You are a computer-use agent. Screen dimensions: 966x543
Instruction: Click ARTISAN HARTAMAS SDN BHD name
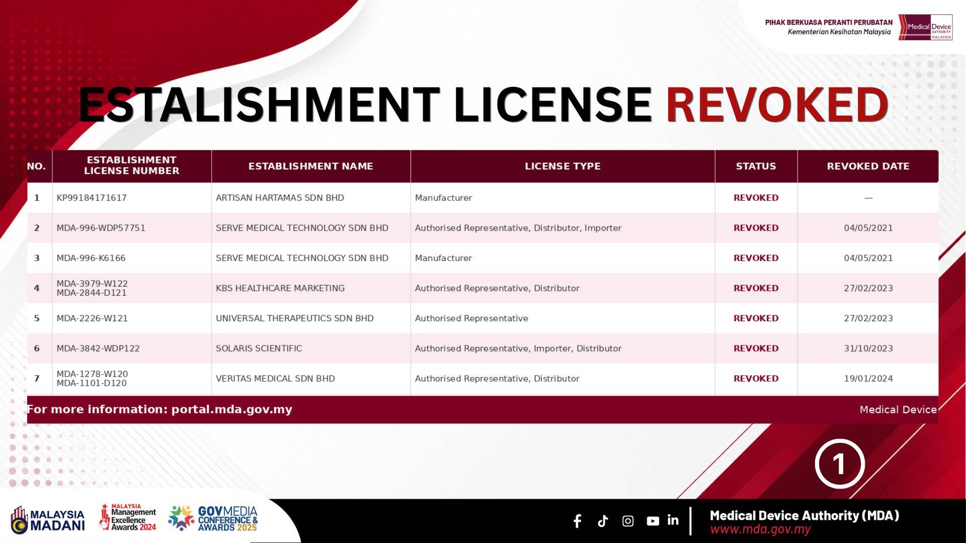(280, 198)
